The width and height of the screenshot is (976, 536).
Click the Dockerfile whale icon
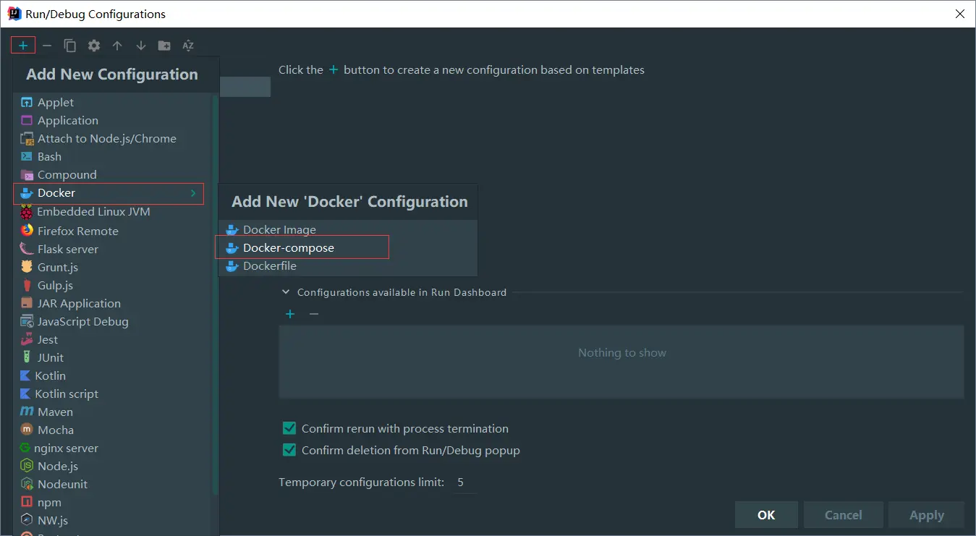coord(232,266)
